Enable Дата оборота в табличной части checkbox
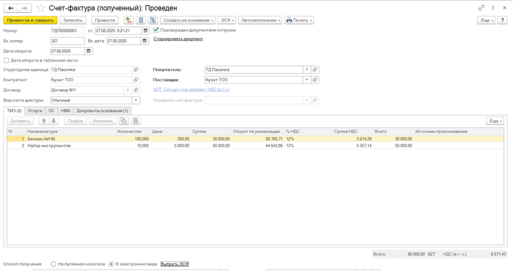 click(x=6, y=60)
